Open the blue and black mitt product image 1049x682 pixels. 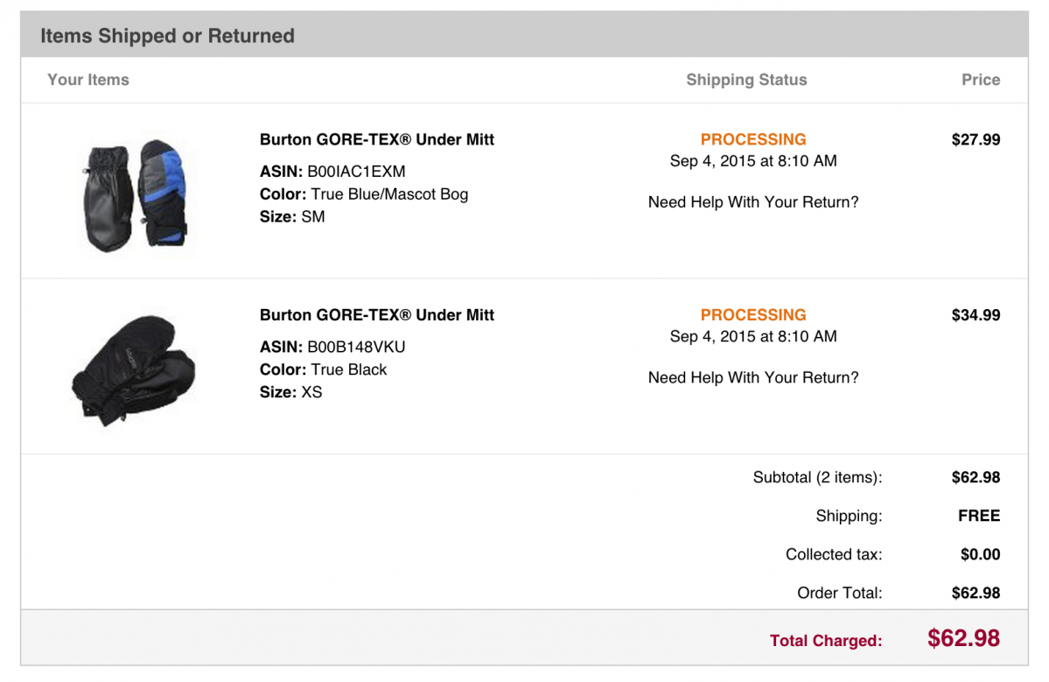pos(136,195)
